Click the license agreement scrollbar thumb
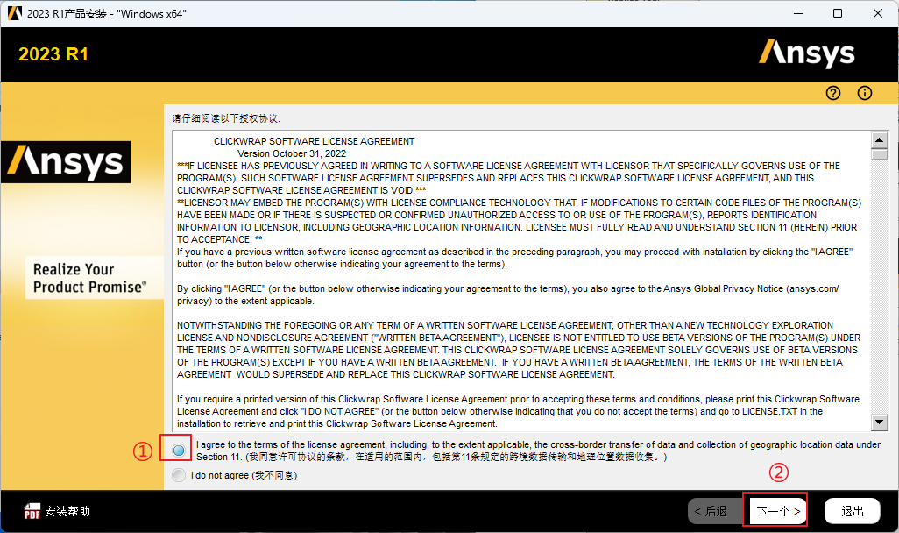 (x=879, y=154)
